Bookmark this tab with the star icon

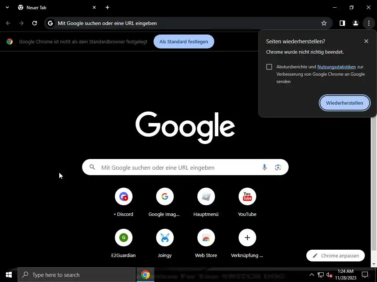click(324, 23)
